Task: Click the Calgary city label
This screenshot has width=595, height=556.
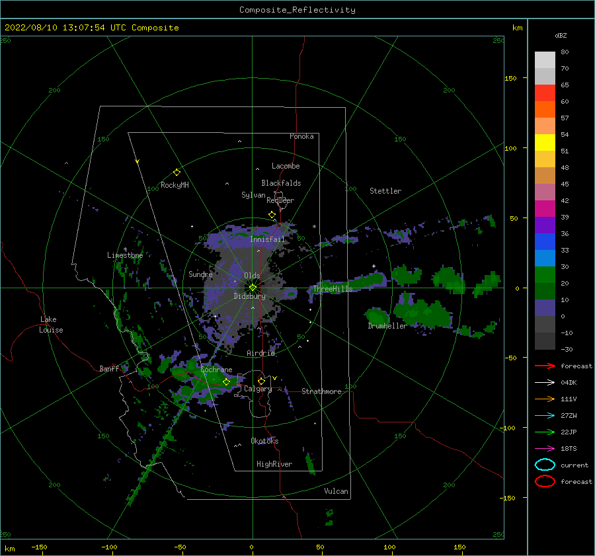Action: click(258, 389)
